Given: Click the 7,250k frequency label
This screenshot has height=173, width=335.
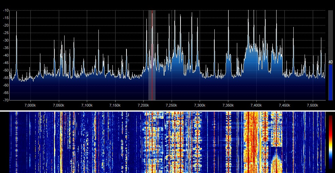Looking at the screenshot, I should pyautogui.click(x=171, y=105).
